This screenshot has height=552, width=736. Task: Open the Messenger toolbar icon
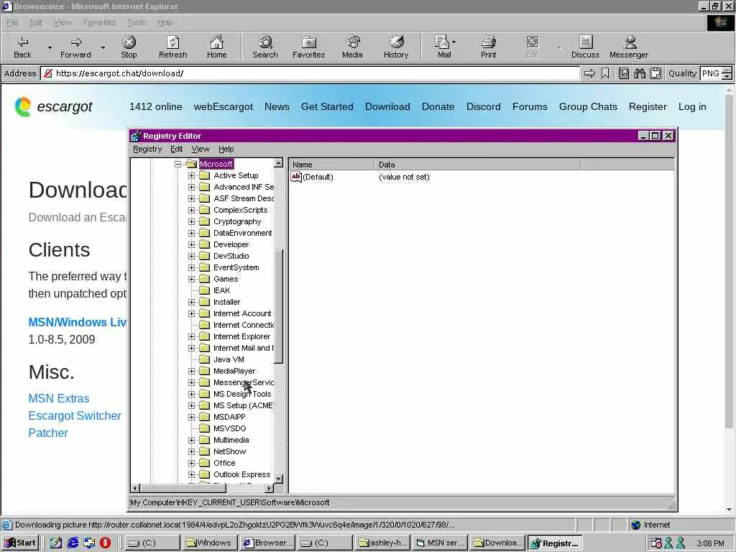pyautogui.click(x=628, y=47)
